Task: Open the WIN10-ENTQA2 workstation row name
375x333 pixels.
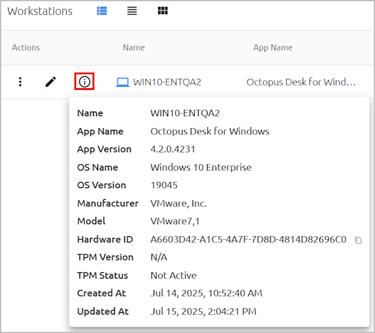Action: (167, 82)
